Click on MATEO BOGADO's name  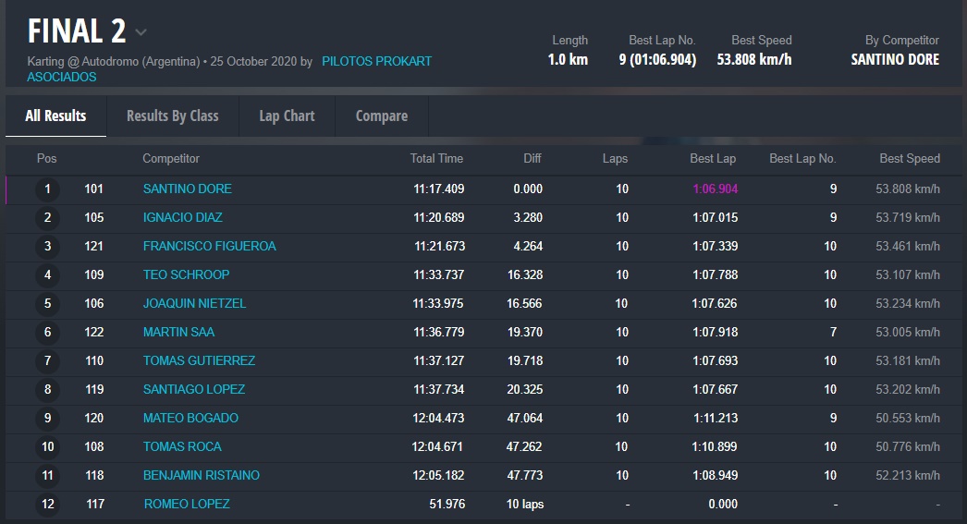[190, 418]
